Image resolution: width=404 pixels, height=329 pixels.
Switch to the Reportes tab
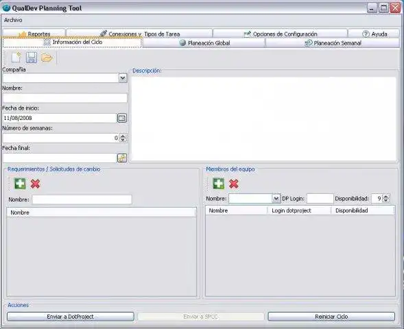(x=34, y=34)
